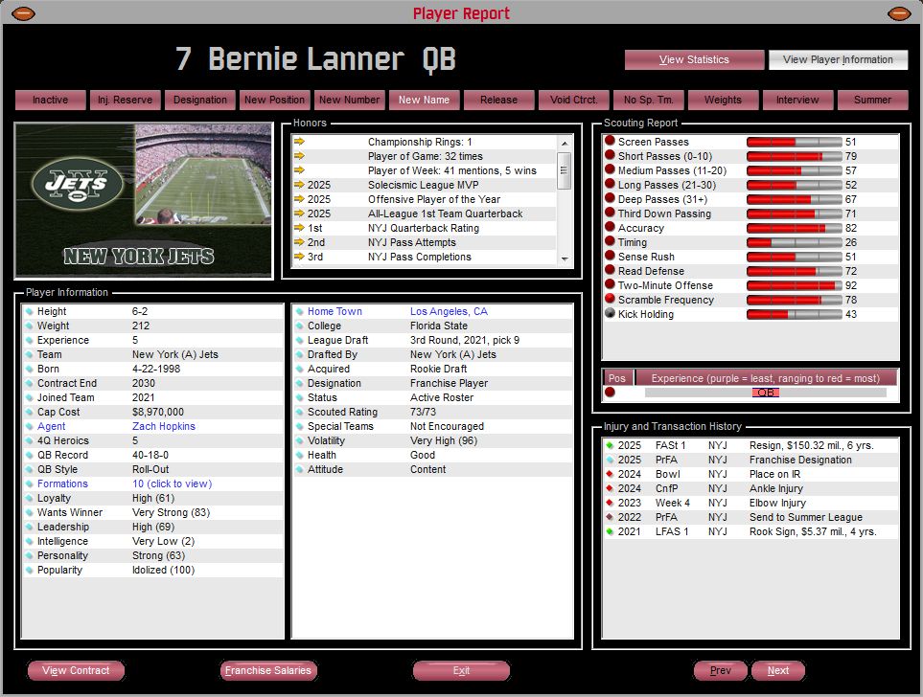Screen dimensions: 923x697
Task: Click the New York Jets stadium image
Action: 144,200
